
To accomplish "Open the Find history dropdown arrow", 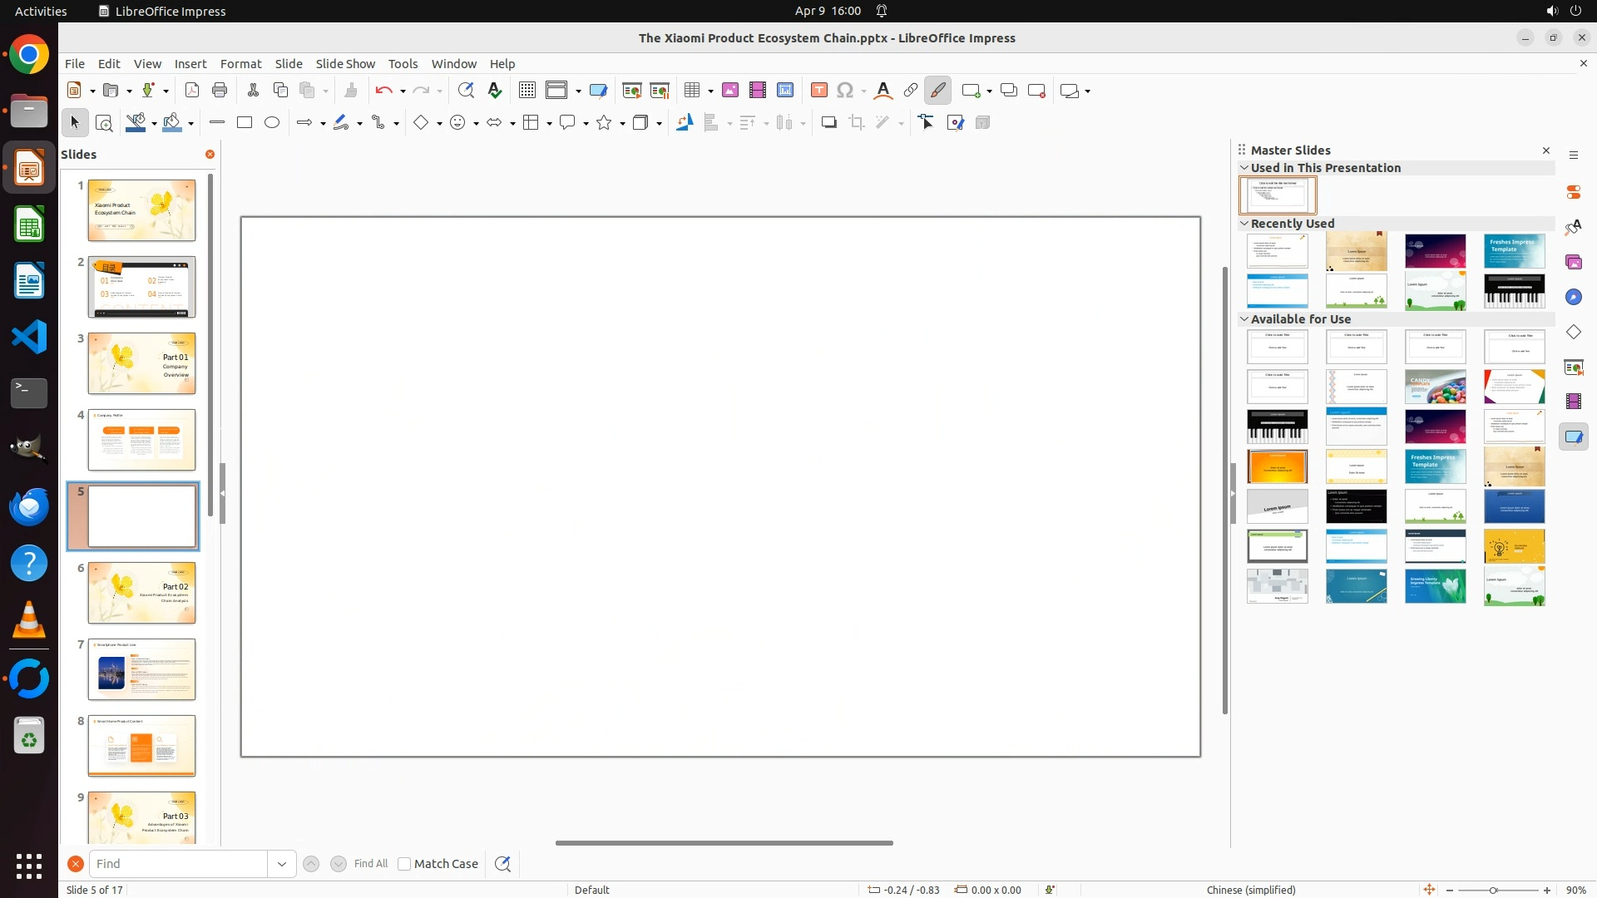I will coord(282,864).
